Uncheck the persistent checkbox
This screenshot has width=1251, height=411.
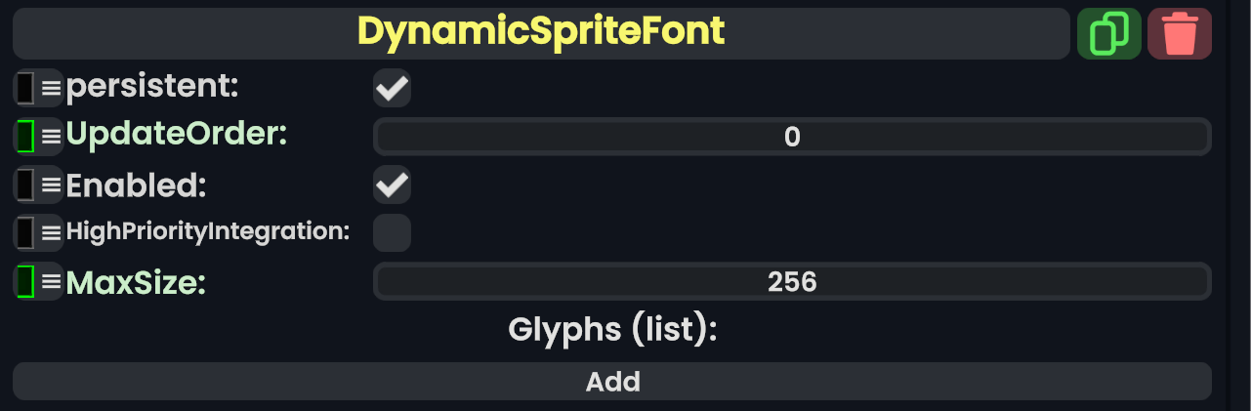pos(392,89)
